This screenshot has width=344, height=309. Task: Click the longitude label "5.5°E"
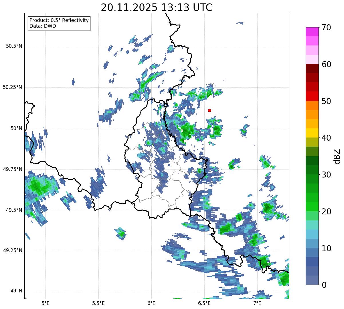pyautogui.click(x=98, y=303)
